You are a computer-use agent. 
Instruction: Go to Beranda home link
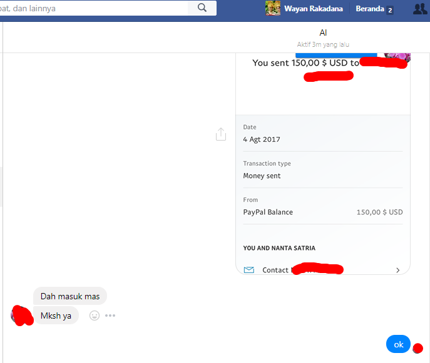370,9
